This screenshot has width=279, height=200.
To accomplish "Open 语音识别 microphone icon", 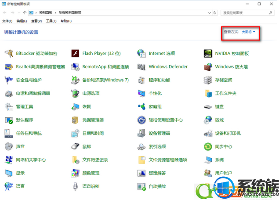I will pos(75,186).
